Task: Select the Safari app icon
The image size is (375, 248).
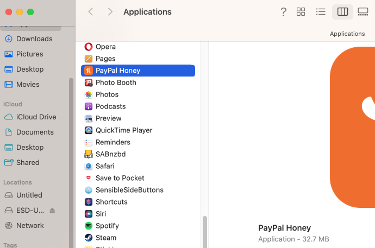Action: click(89, 166)
